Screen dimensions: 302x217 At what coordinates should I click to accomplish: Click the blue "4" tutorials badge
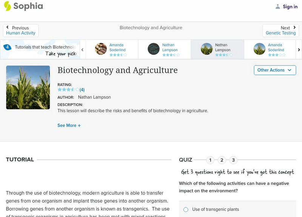click(x=8, y=46)
